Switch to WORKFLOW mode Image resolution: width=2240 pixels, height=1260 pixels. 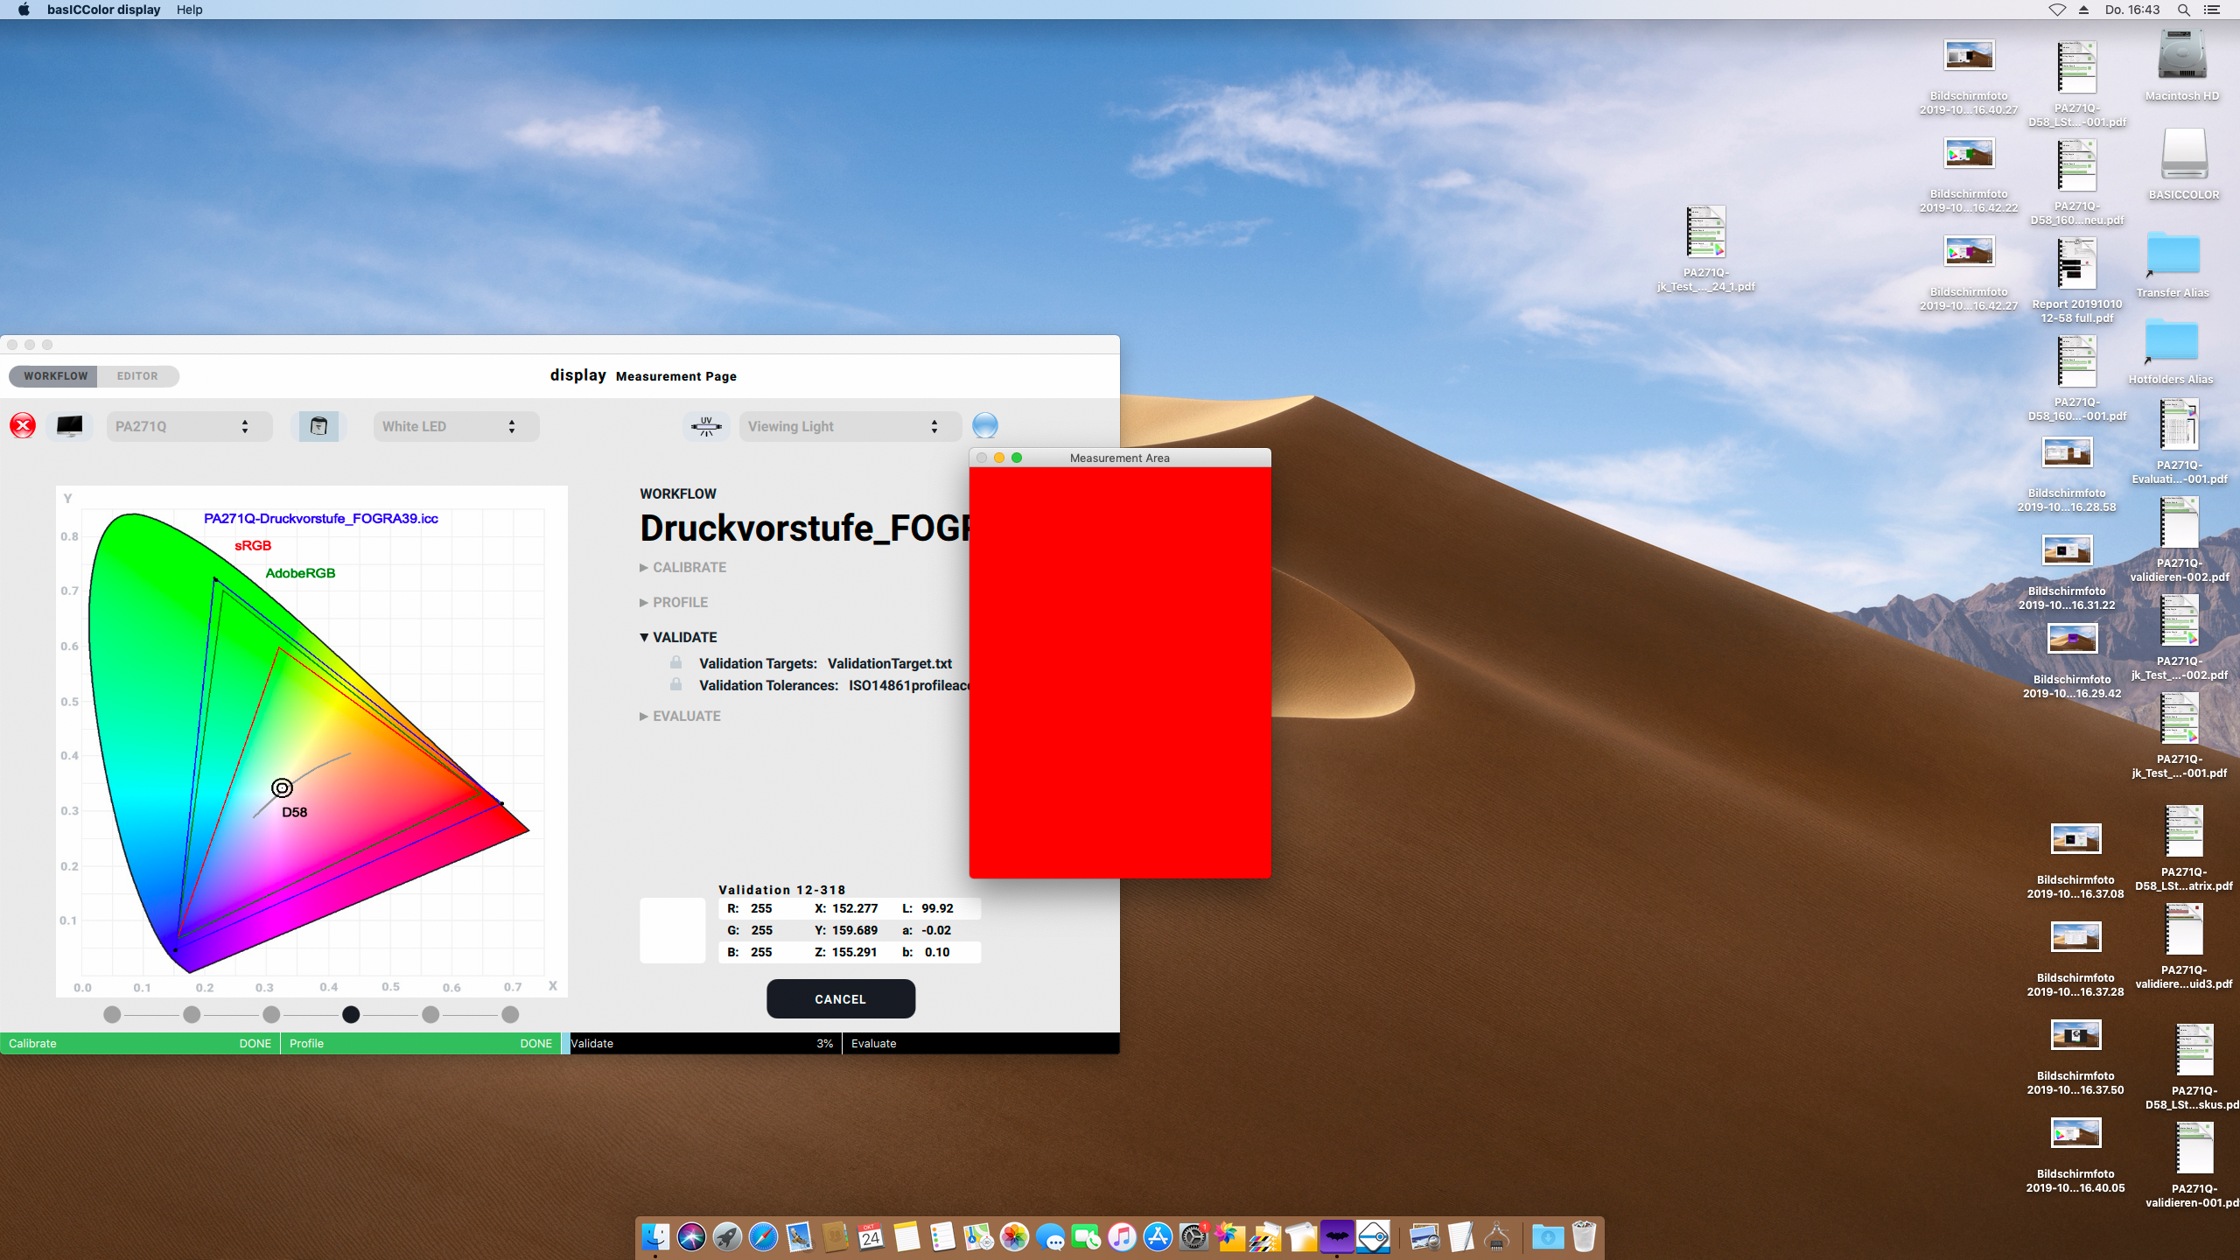point(55,376)
